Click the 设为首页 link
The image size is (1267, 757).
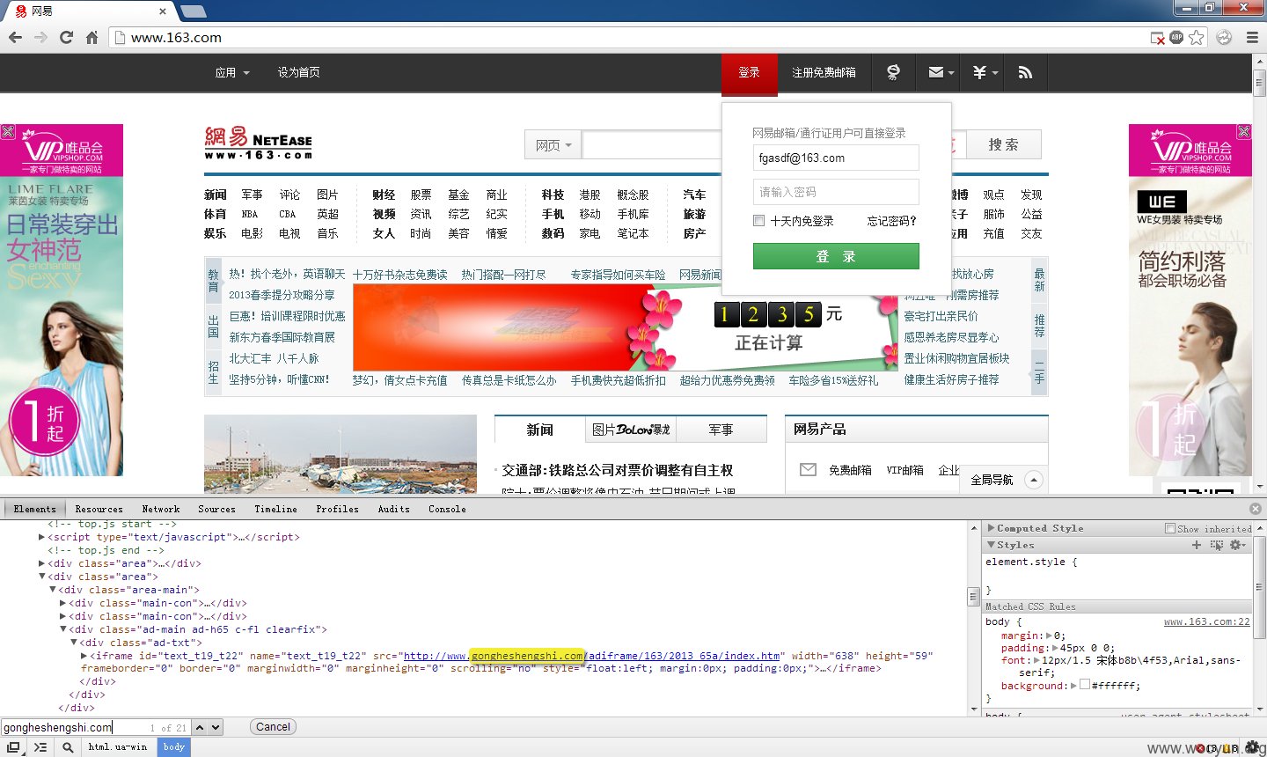click(299, 72)
